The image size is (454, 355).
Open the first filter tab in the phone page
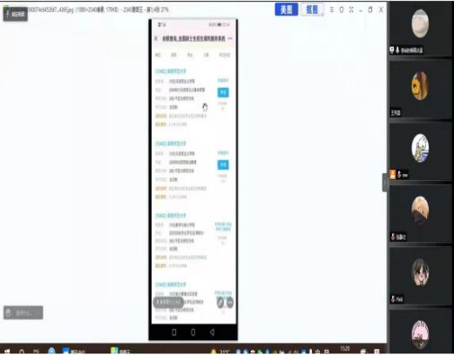pos(158,55)
